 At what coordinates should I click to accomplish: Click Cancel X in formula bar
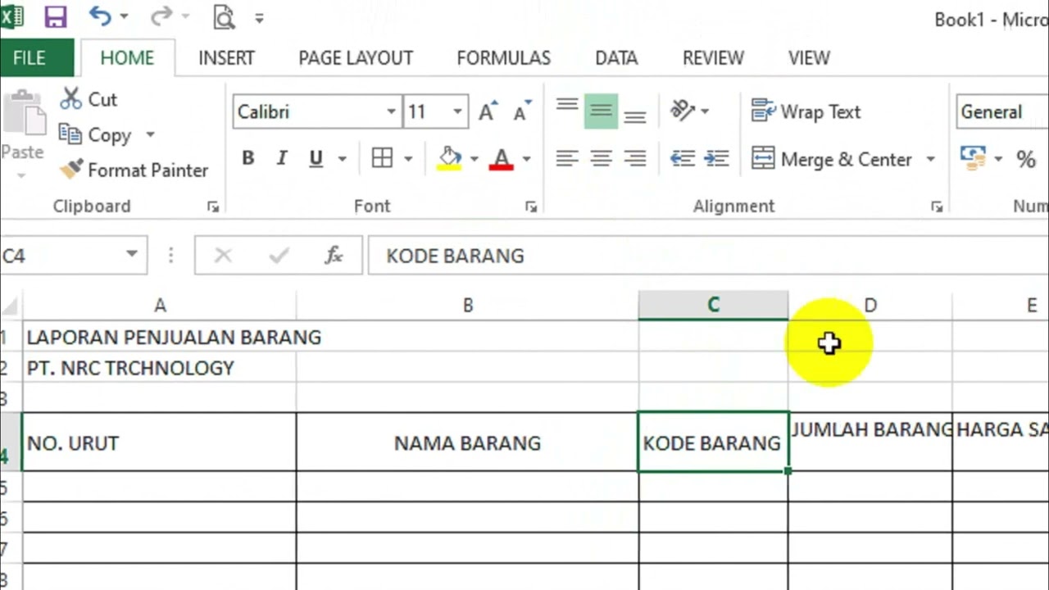(x=223, y=256)
